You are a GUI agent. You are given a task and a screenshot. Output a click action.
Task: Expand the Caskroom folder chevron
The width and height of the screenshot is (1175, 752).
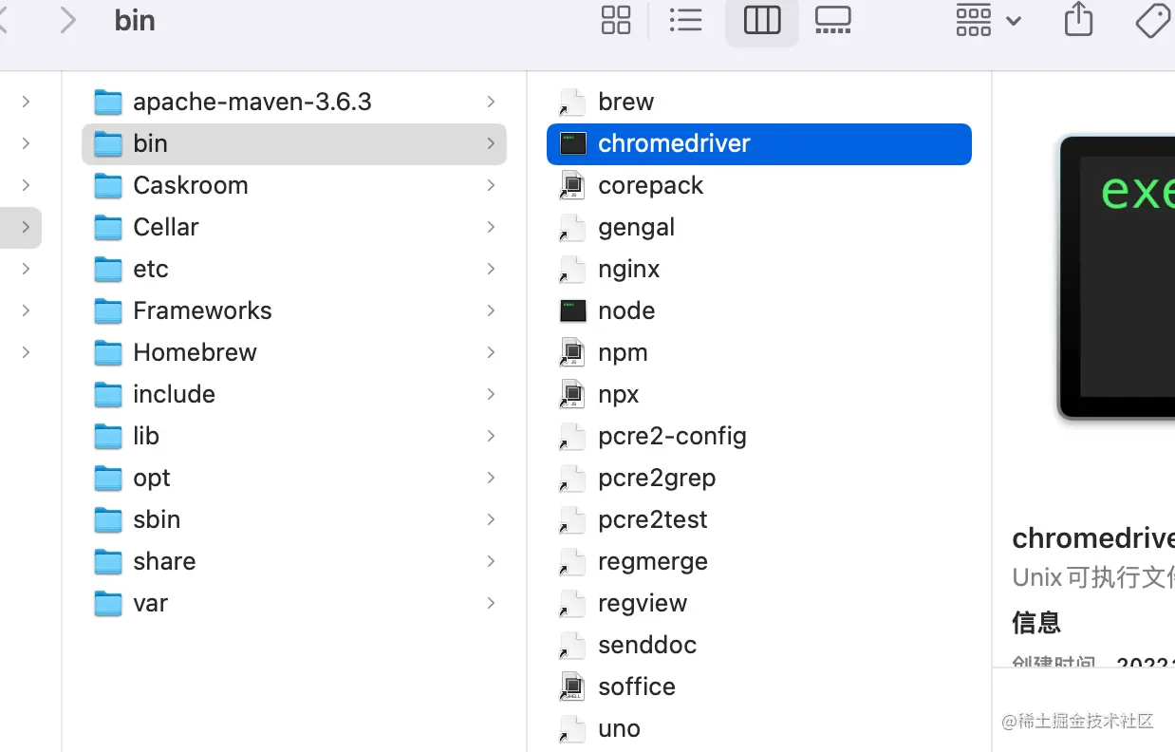(x=491, y=185)
